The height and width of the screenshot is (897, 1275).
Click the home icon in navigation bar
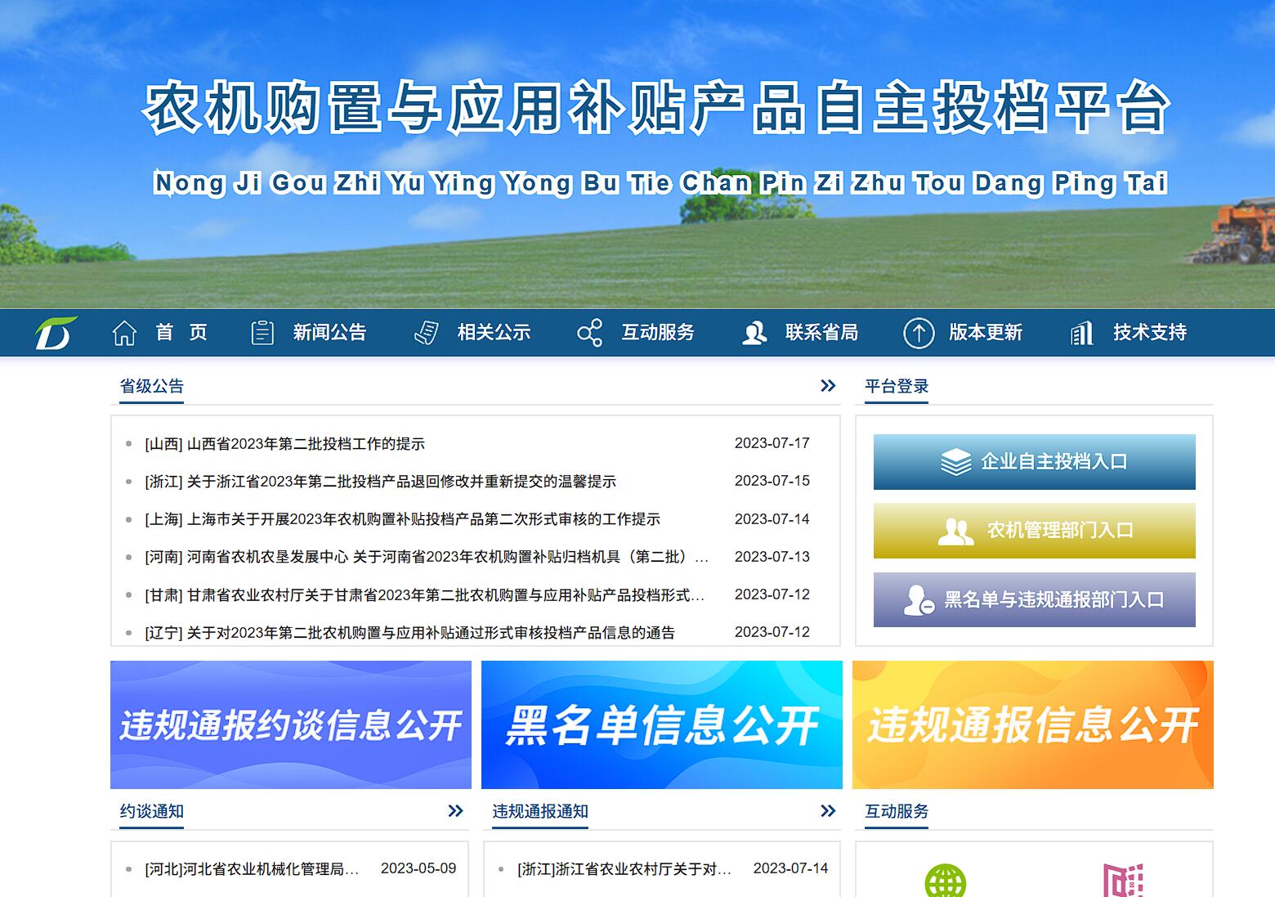[x=124, y=332]
